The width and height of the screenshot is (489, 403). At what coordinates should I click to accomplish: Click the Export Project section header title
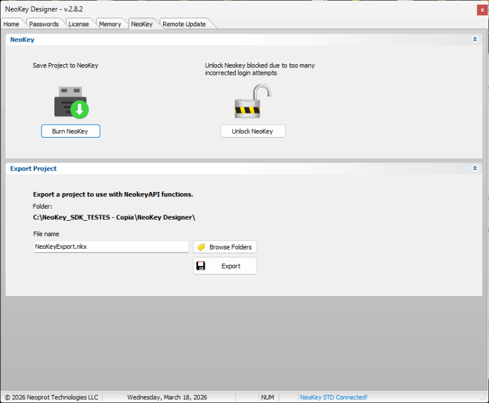click(x=34, y=168)
